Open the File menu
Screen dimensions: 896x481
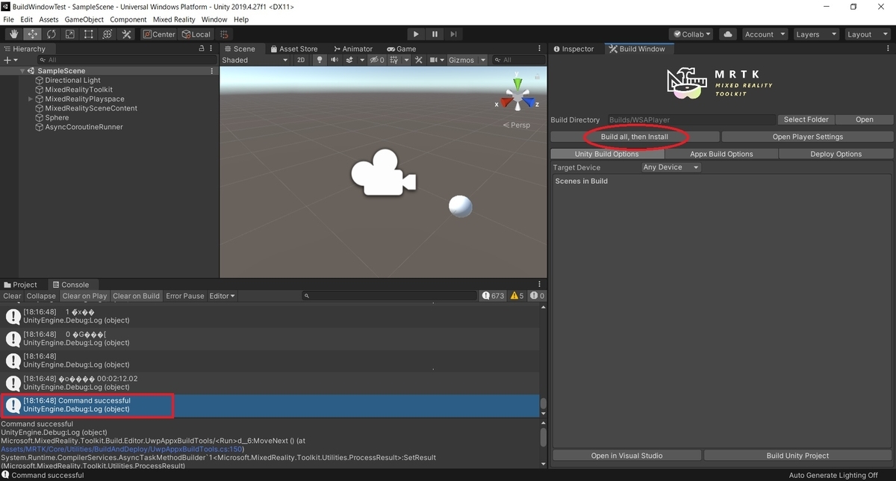point(8,19)
